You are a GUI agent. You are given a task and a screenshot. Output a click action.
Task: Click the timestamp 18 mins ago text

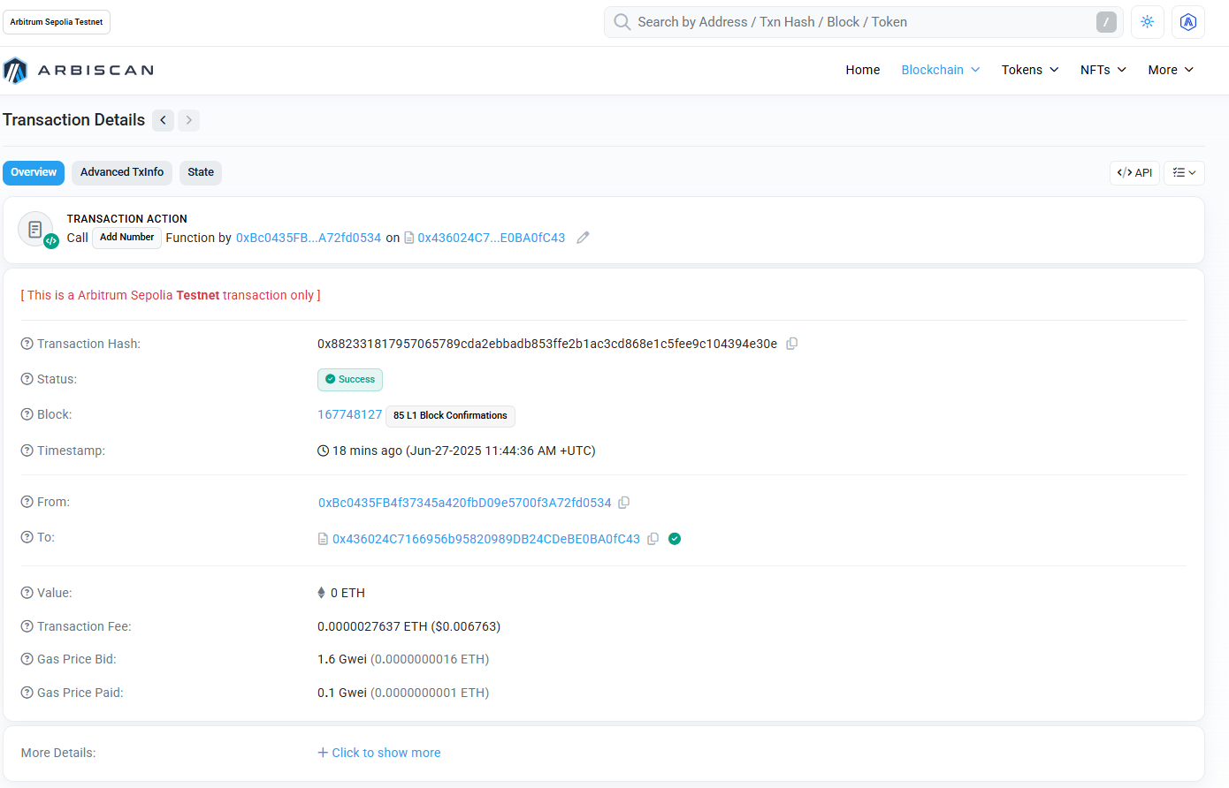tap(464, 451)
